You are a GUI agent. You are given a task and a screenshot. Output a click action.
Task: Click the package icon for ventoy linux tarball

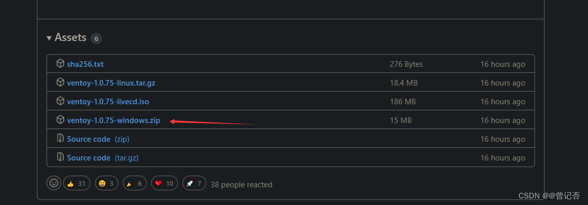point(60,83)
